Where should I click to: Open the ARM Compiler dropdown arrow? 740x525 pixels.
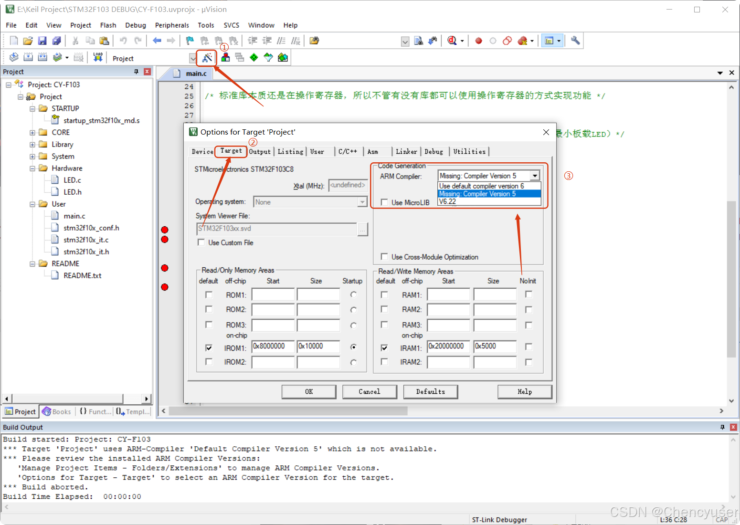[535, 176]
